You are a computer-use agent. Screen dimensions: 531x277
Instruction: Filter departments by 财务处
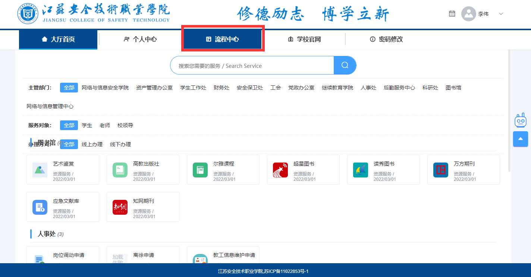click(x=221, y=88)
